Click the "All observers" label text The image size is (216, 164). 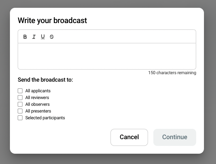click(38, 104)
